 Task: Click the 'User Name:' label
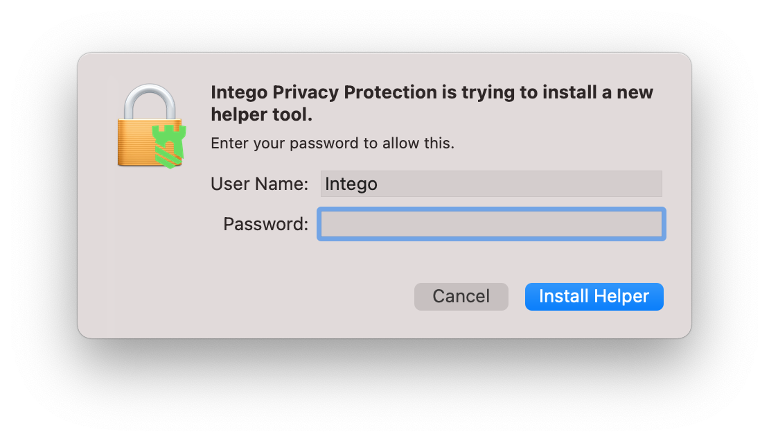[x=259, y=184]
